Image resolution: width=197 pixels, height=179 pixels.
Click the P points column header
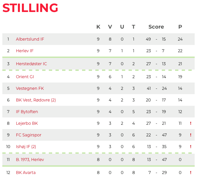[x=180, y=27]
